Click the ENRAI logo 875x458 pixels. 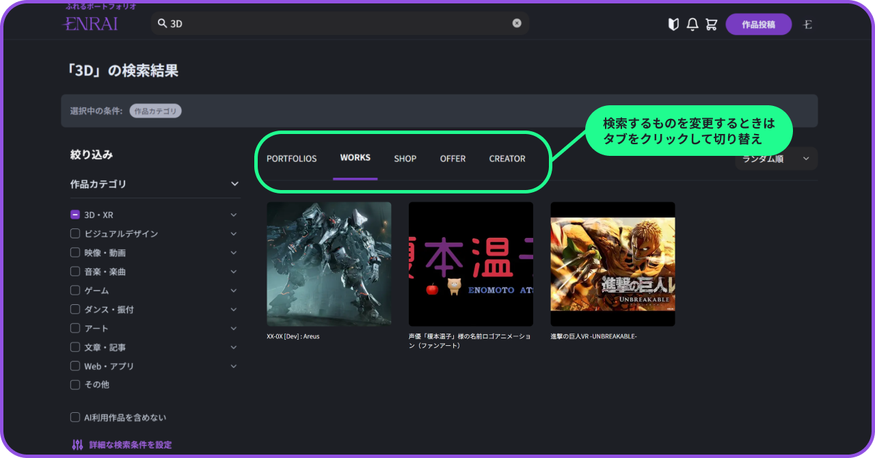pos(90,24)
